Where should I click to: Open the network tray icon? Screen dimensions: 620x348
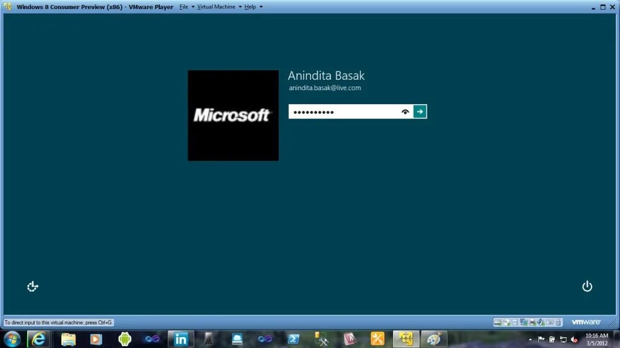coord(563,340)
